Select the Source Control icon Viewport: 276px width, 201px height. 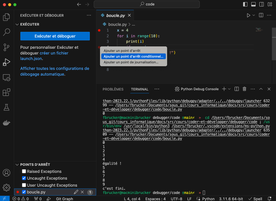click(6, 47)
